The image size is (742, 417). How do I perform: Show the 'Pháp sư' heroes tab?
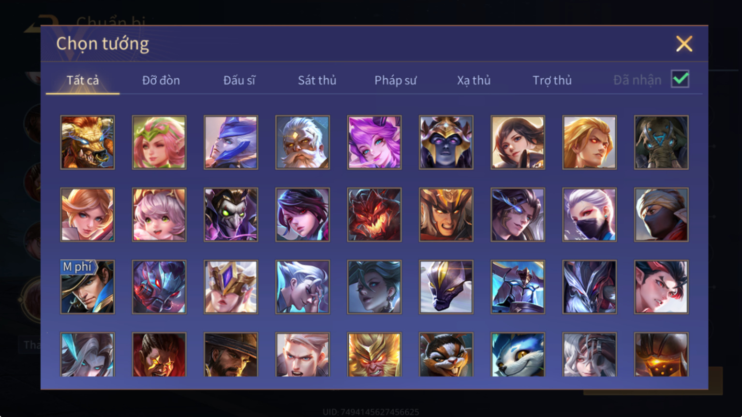click(395, 80)
